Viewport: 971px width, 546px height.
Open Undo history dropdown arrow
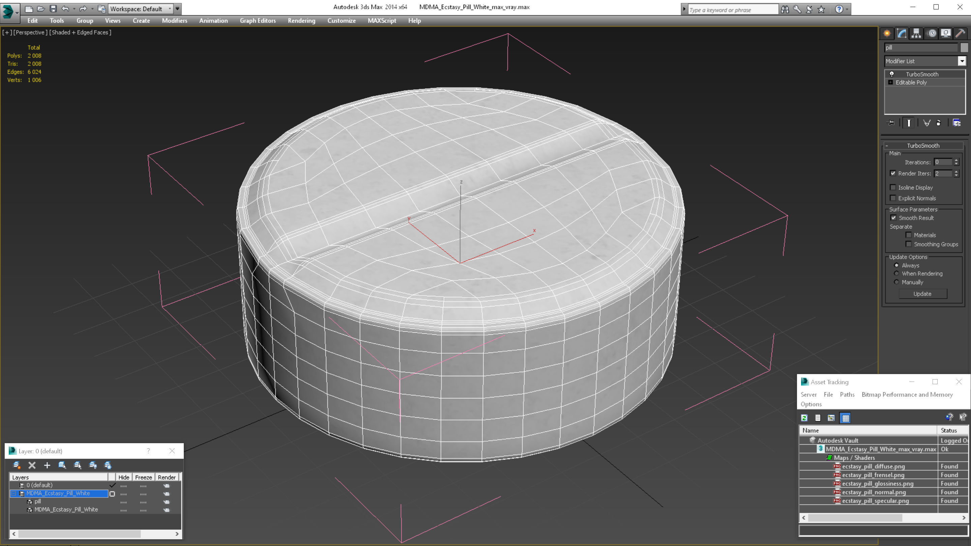pyautogui.click(x=74, y=9)
